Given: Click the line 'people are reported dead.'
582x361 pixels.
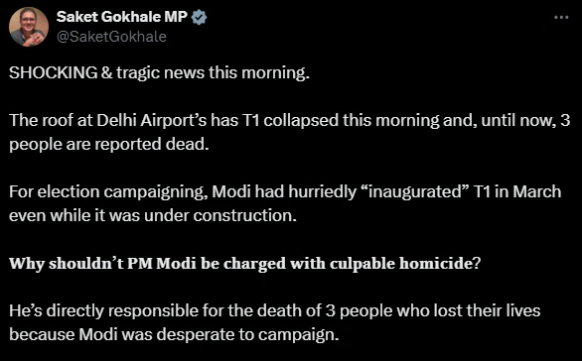Looking at the screenshot, I should pyautogui.click(x=109, y=144).
